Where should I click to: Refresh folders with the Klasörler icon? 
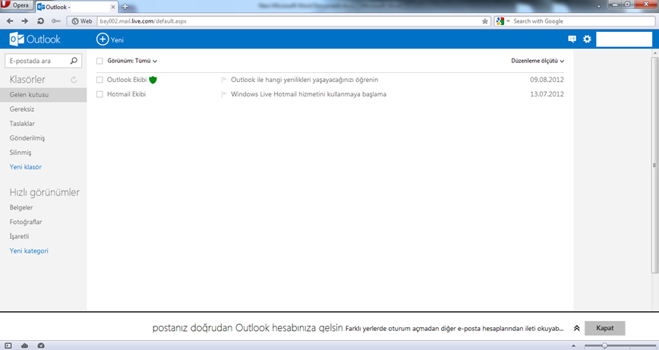point(74,80)
